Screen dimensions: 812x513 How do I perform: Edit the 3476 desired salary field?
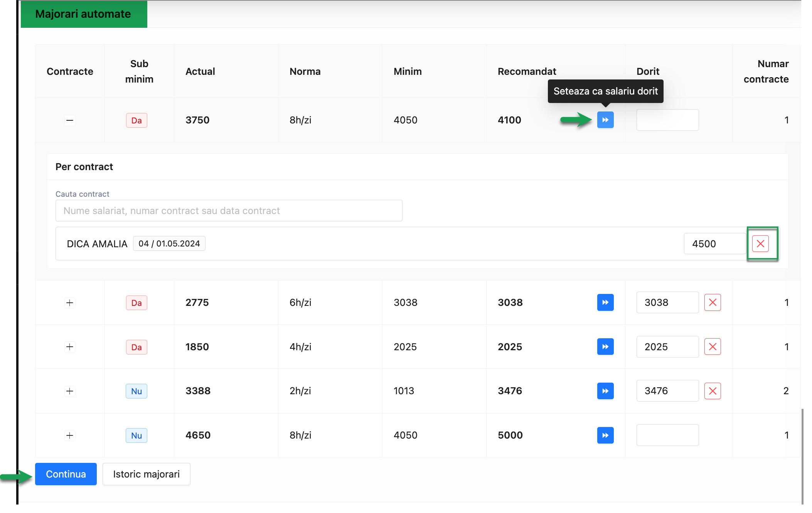[x=667, y=391]
